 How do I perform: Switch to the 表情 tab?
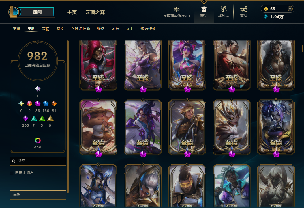46,29
